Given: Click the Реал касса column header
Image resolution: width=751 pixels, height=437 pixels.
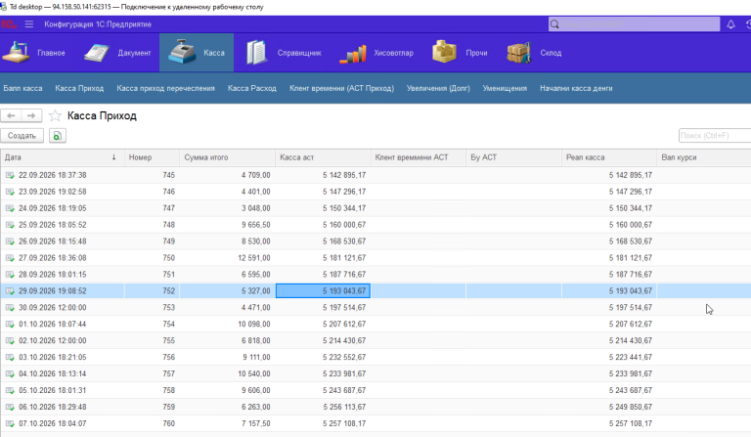Looking at the screenshot, I should point(609,157).
